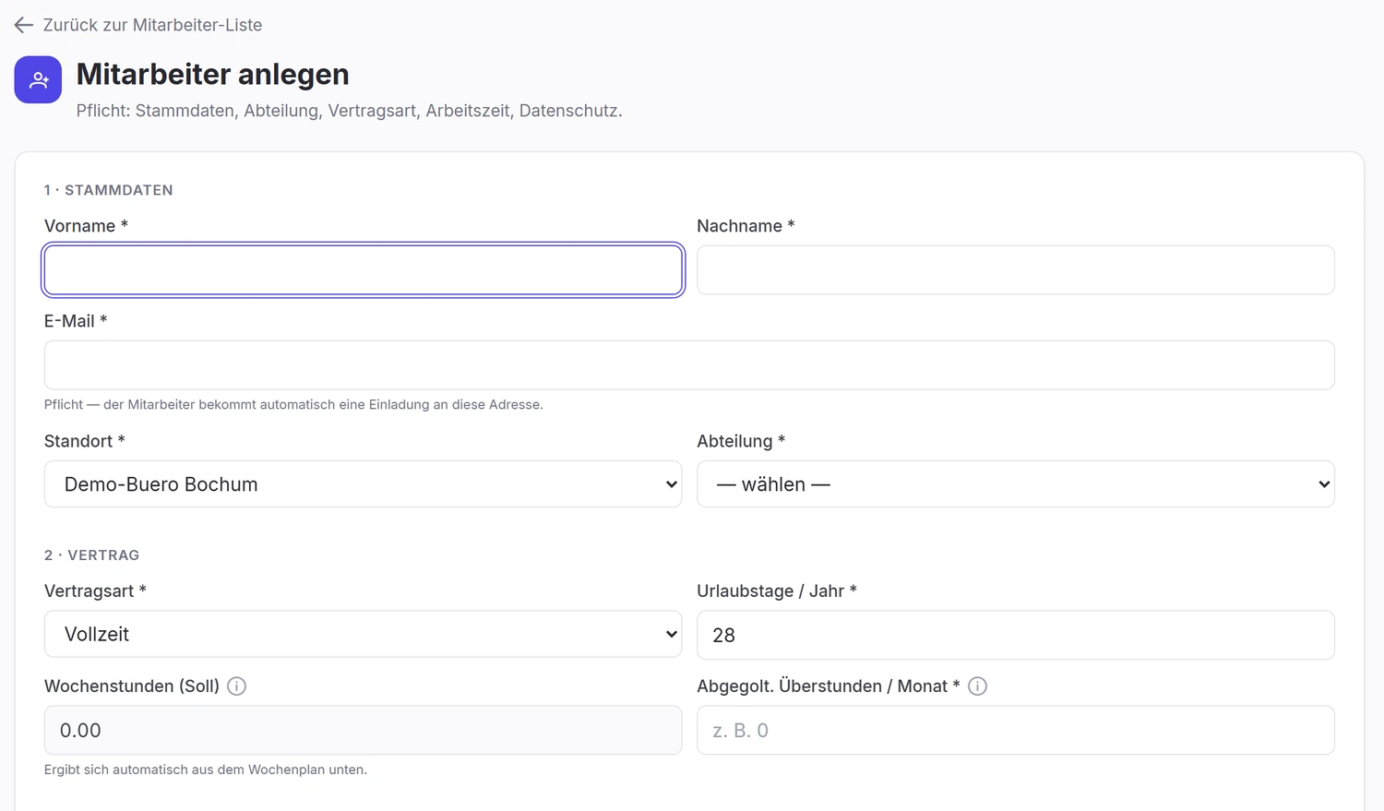Click the Wochenstunden (Soll) field
This screenshot has width=1384, height=811.
click(x=363, y=730)
